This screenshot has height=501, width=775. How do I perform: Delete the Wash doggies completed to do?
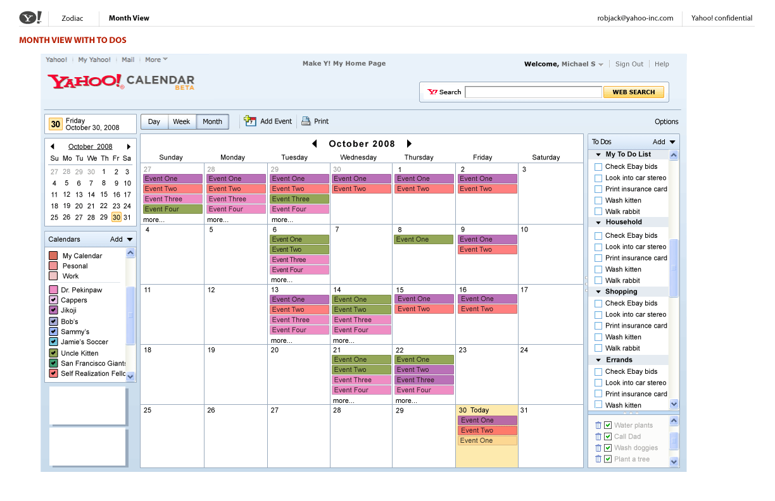(x=598, y=448)
